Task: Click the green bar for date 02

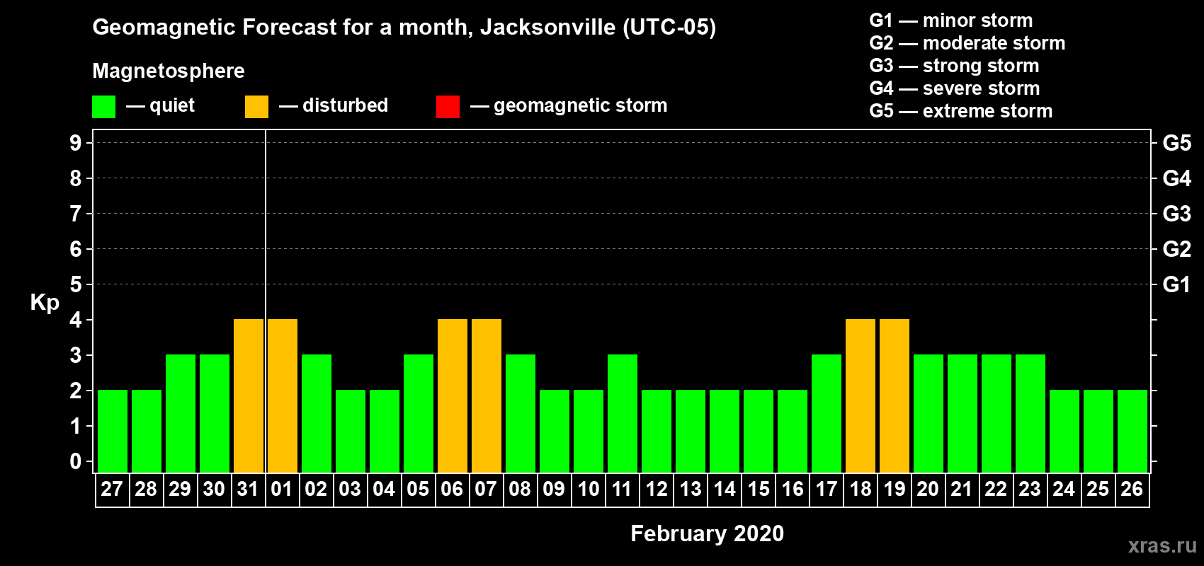Action: pyautogui.click(x=317, y=413)
